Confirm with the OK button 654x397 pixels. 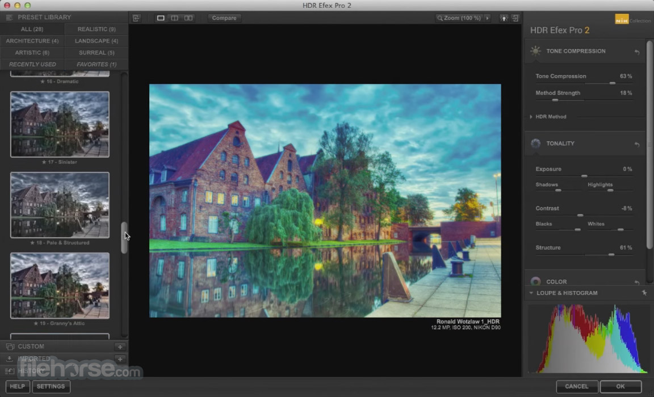(x=621, y=387)
